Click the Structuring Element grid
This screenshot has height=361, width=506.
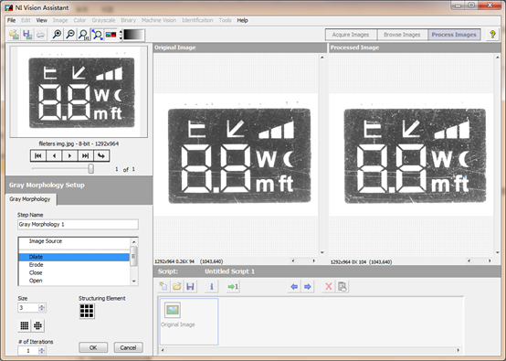(x=87, y=311)
